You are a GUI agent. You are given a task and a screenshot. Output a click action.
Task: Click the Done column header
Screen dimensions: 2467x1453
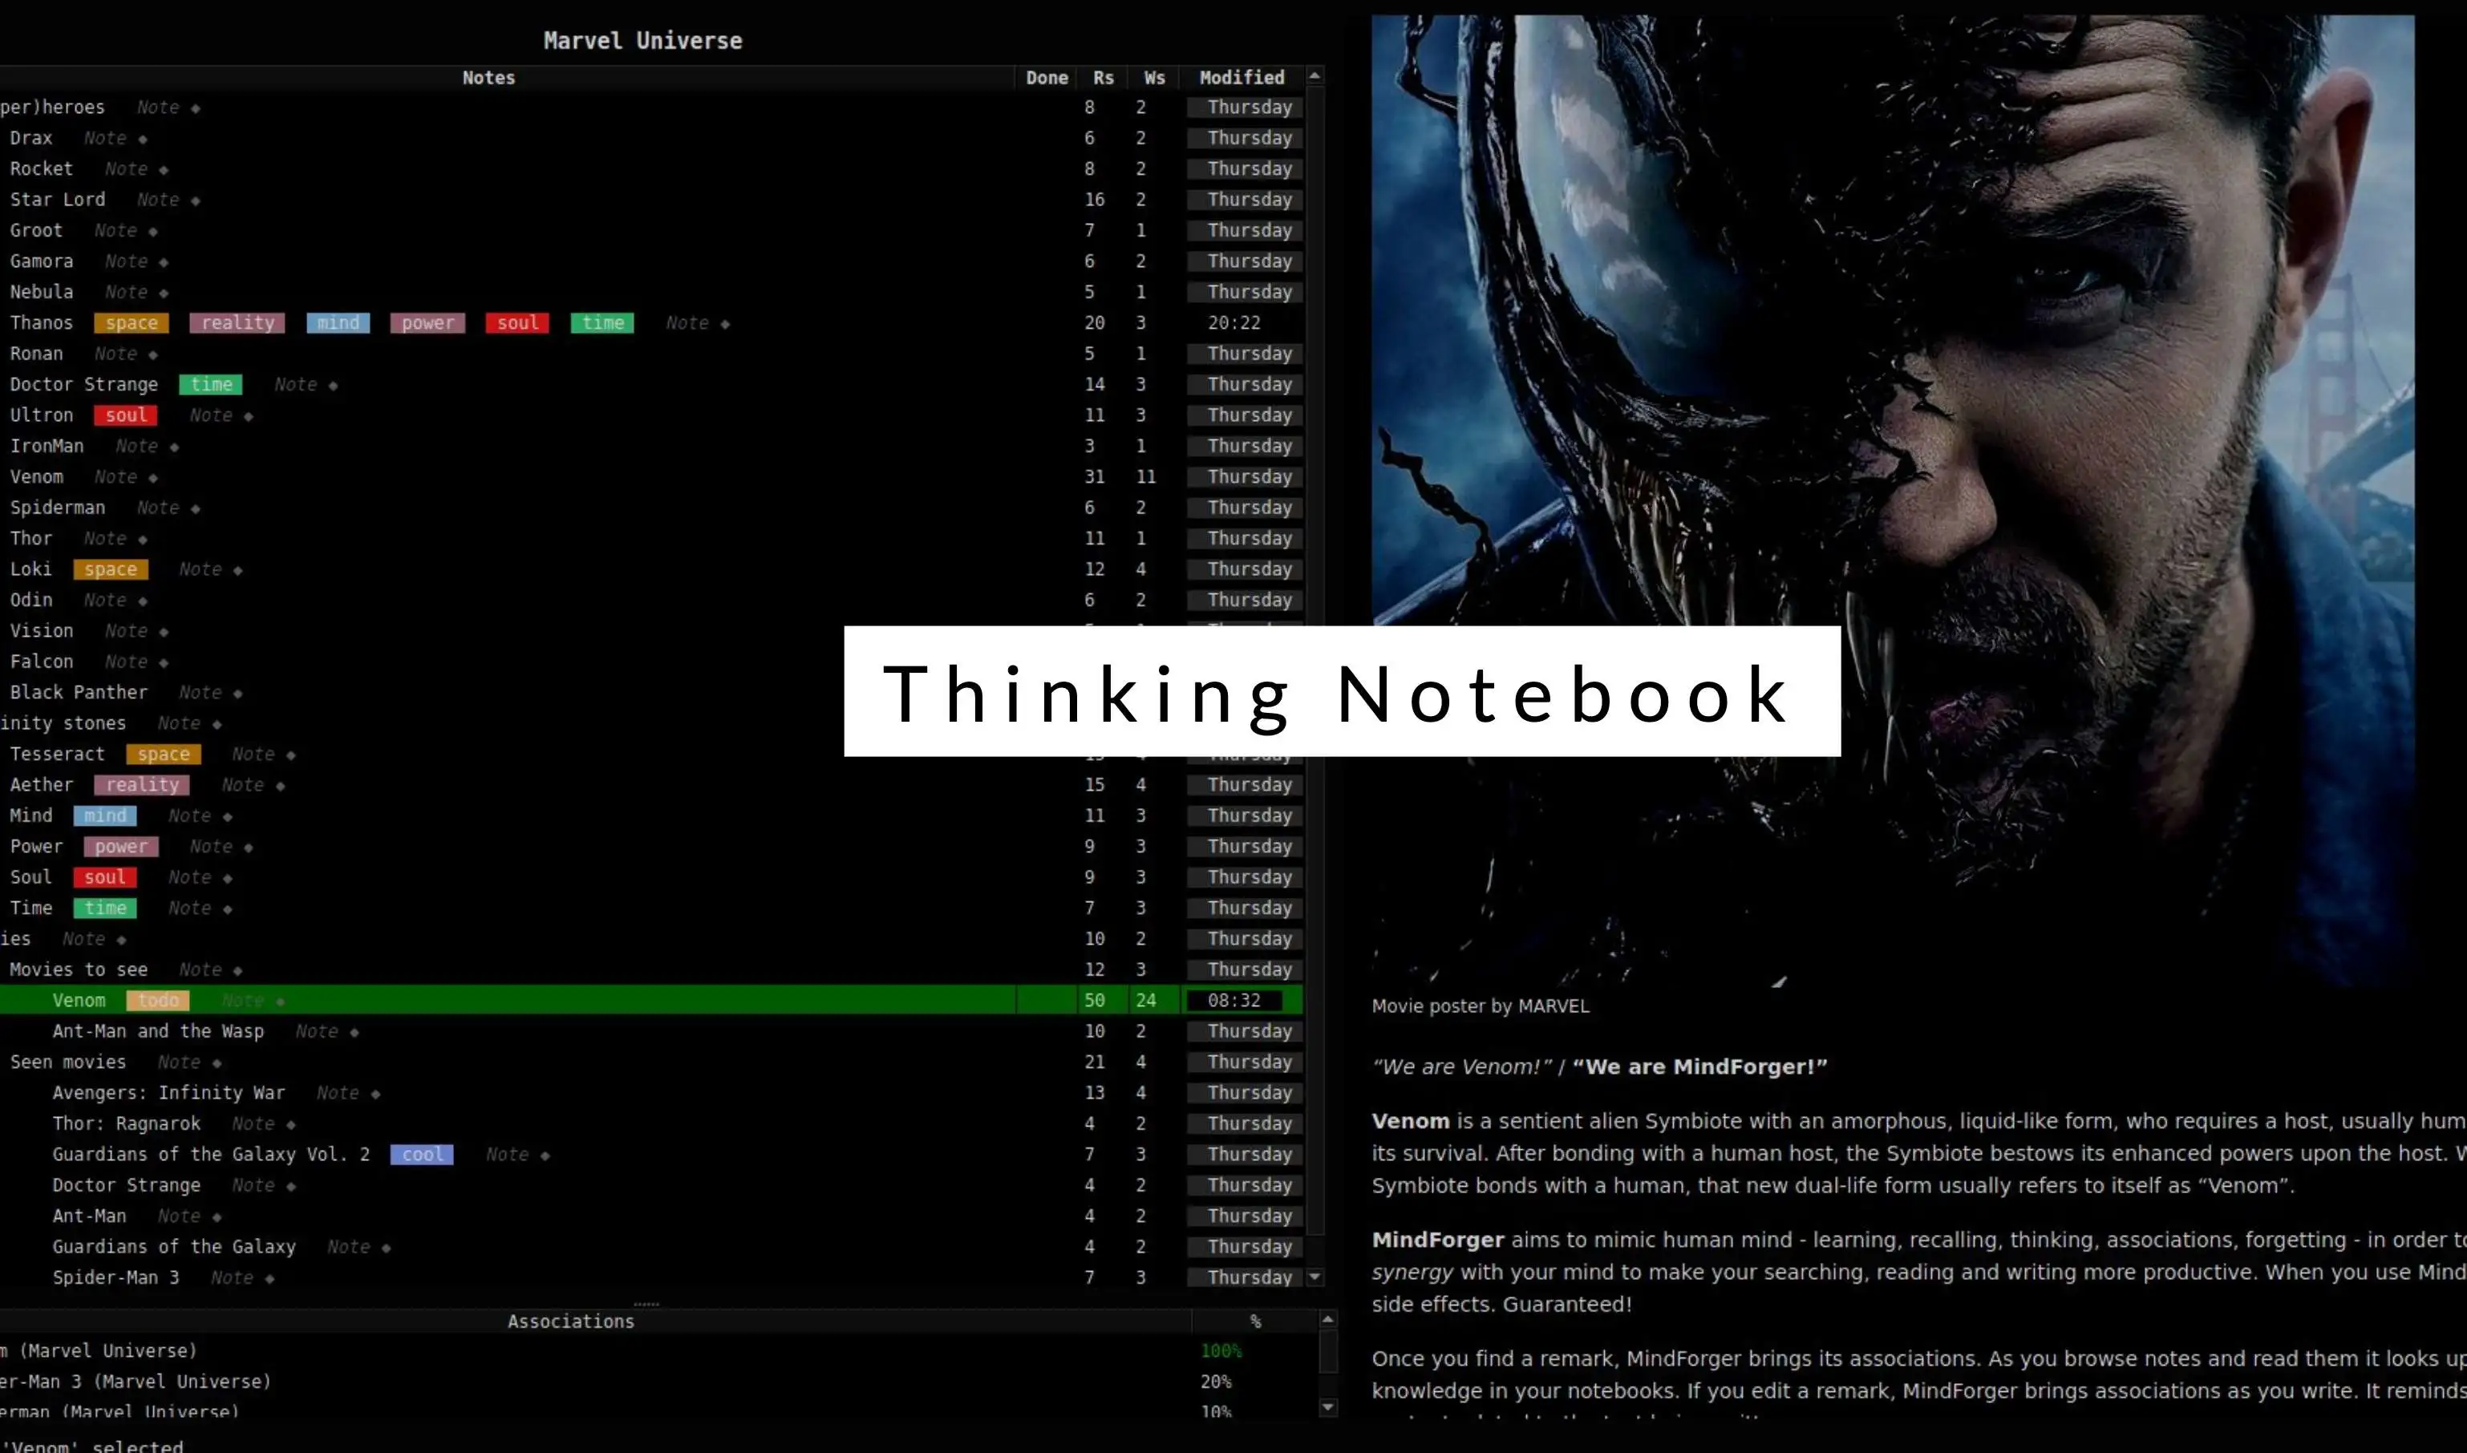[x=1046, y=77]
